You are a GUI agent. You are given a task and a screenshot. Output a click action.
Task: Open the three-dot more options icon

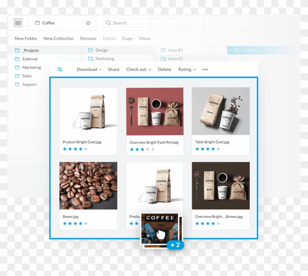tap(205, 69)
